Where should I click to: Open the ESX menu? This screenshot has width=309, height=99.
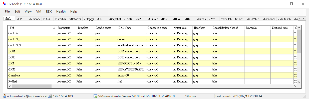[x=49, y=12]
